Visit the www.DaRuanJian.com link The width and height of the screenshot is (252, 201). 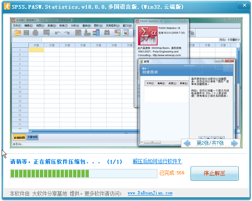pyautogui.click(x=150, y=193)
